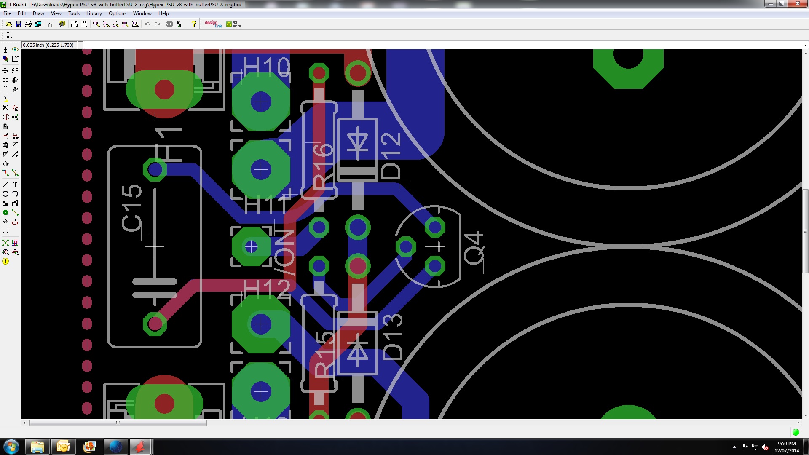Select the Change wrench tool

(x=15, y=89)
